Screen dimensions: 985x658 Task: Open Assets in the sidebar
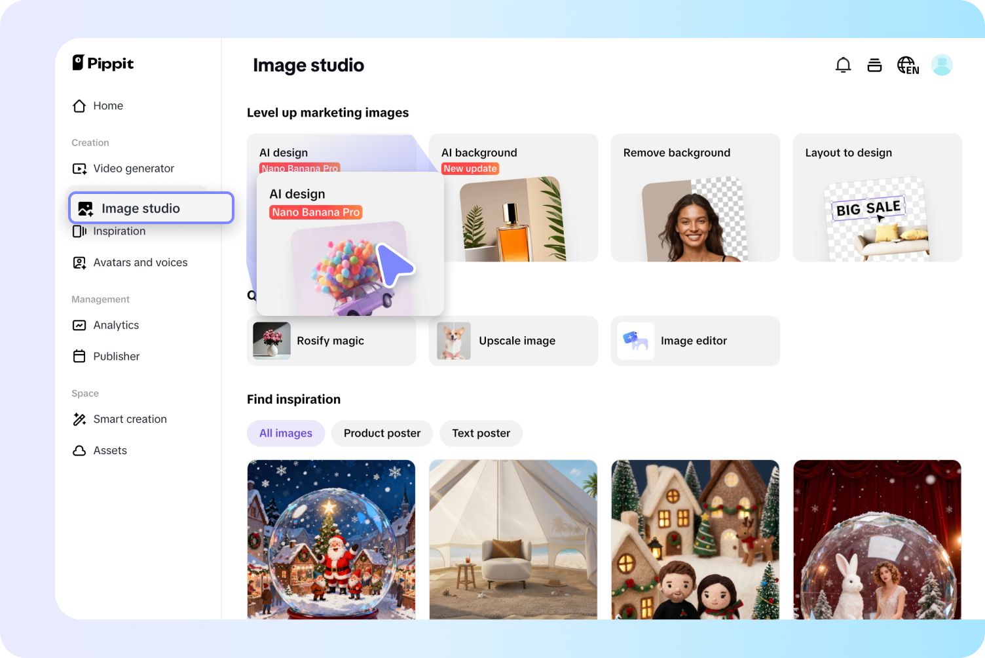[x=110, y=450]
